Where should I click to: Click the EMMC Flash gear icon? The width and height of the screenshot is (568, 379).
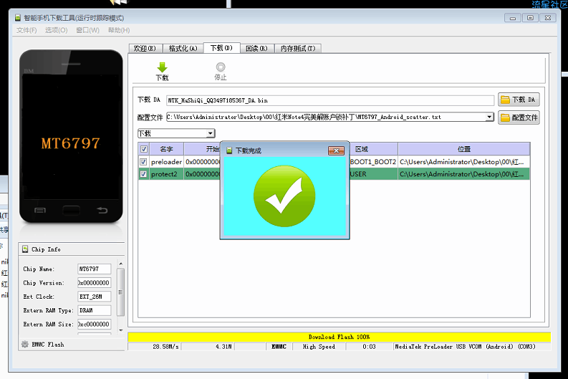coord(24,345)
